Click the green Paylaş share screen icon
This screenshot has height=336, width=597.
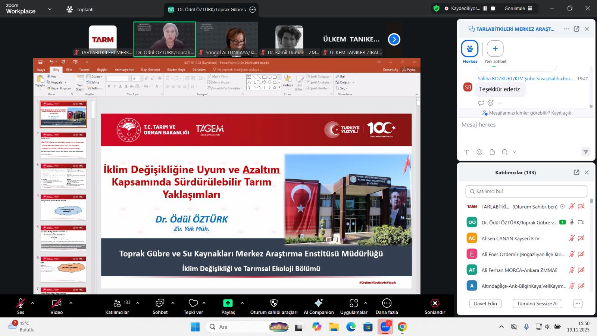(x=228, y=303)
